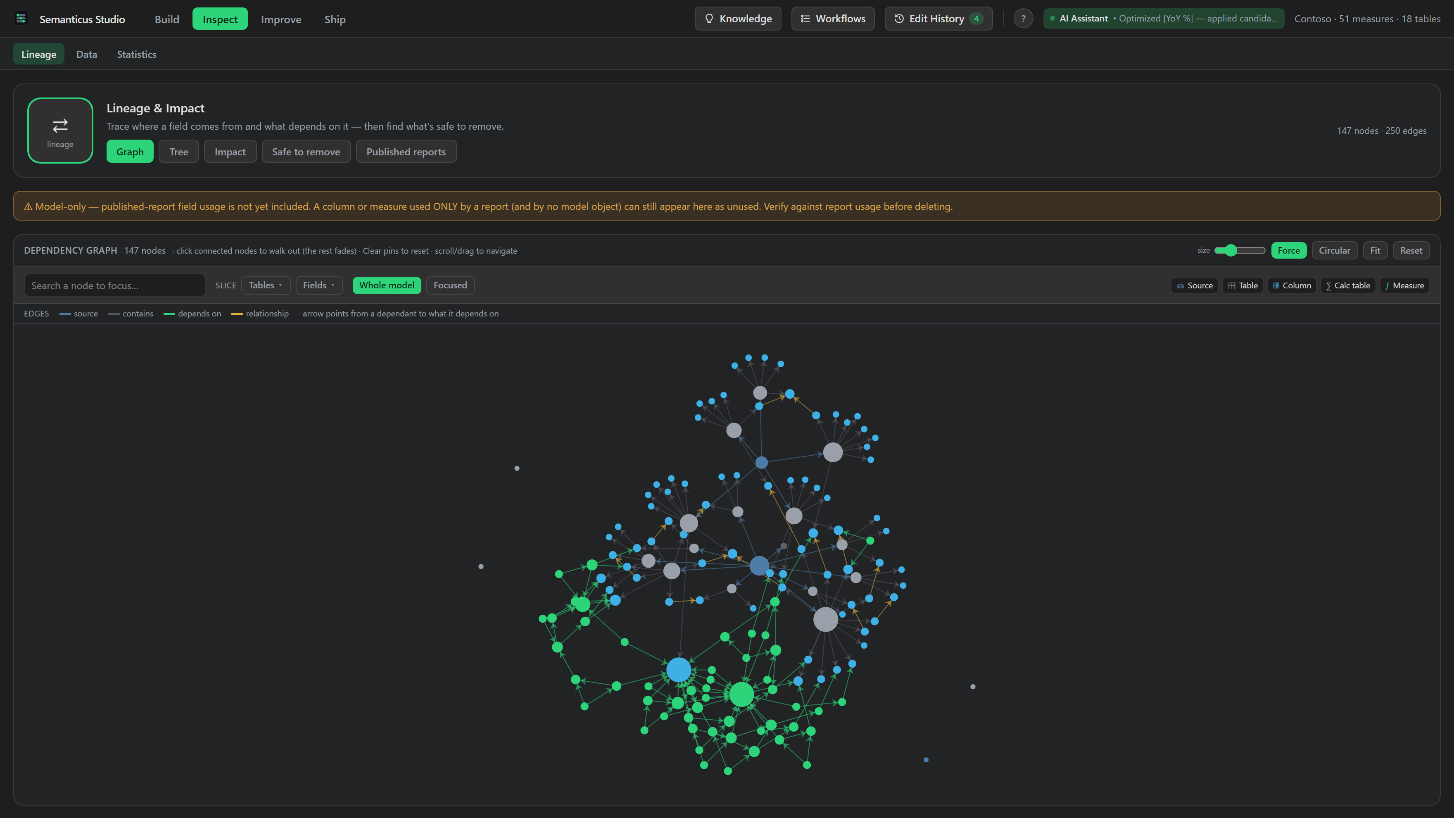Image resolution: width=1454 pixels, height=818 pixels.
Task: Switch to Focused scope
Action: [x=450, y=285]
